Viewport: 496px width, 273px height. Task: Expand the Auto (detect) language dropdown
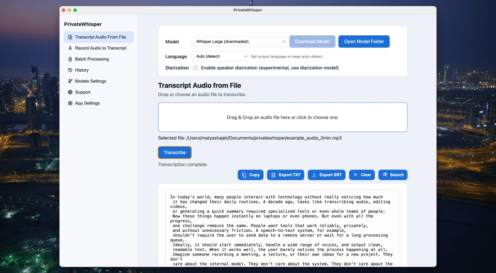pos(219,57)
